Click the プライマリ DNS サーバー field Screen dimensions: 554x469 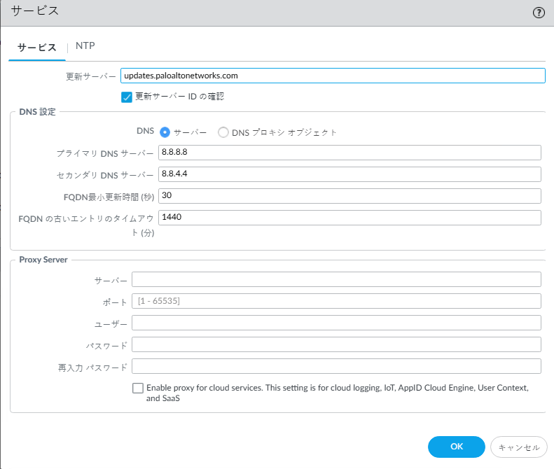tap(349, 153)
